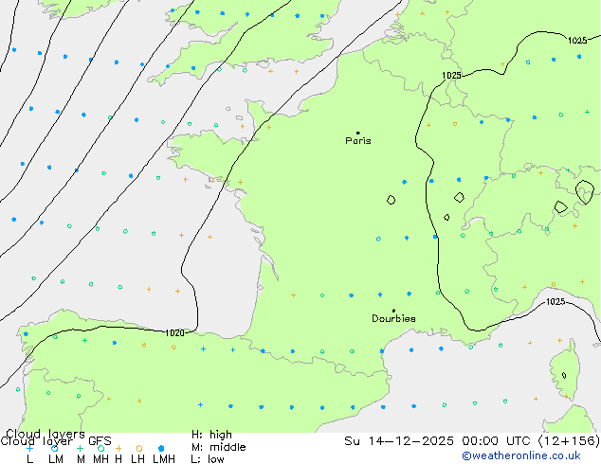Click the blue plus legend symbol for L
Screen dimensions: 601x464
click(x=29, y=448)
